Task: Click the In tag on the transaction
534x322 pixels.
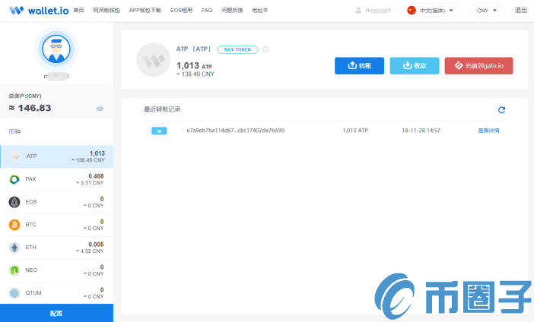Action: point(159,131)
